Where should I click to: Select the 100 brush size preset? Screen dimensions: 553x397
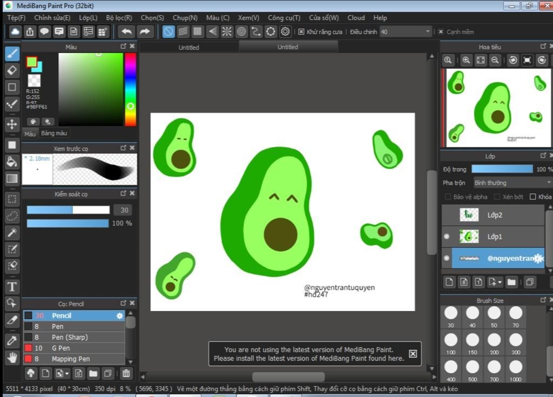click(x=451, y=342)
